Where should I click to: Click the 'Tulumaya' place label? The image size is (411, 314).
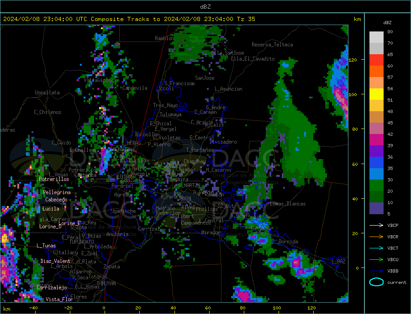click(171, 114)
